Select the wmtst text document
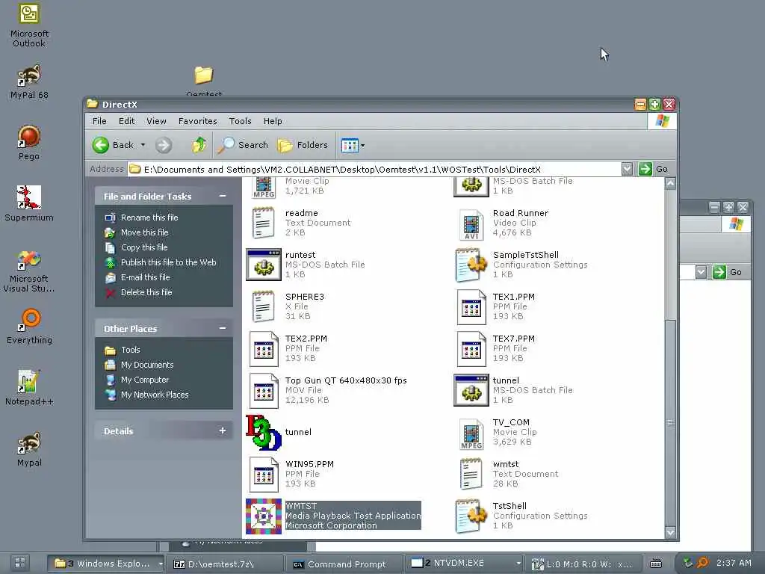Image resolution: width=765 pixels, height=574 pixels. pos(507,474)
